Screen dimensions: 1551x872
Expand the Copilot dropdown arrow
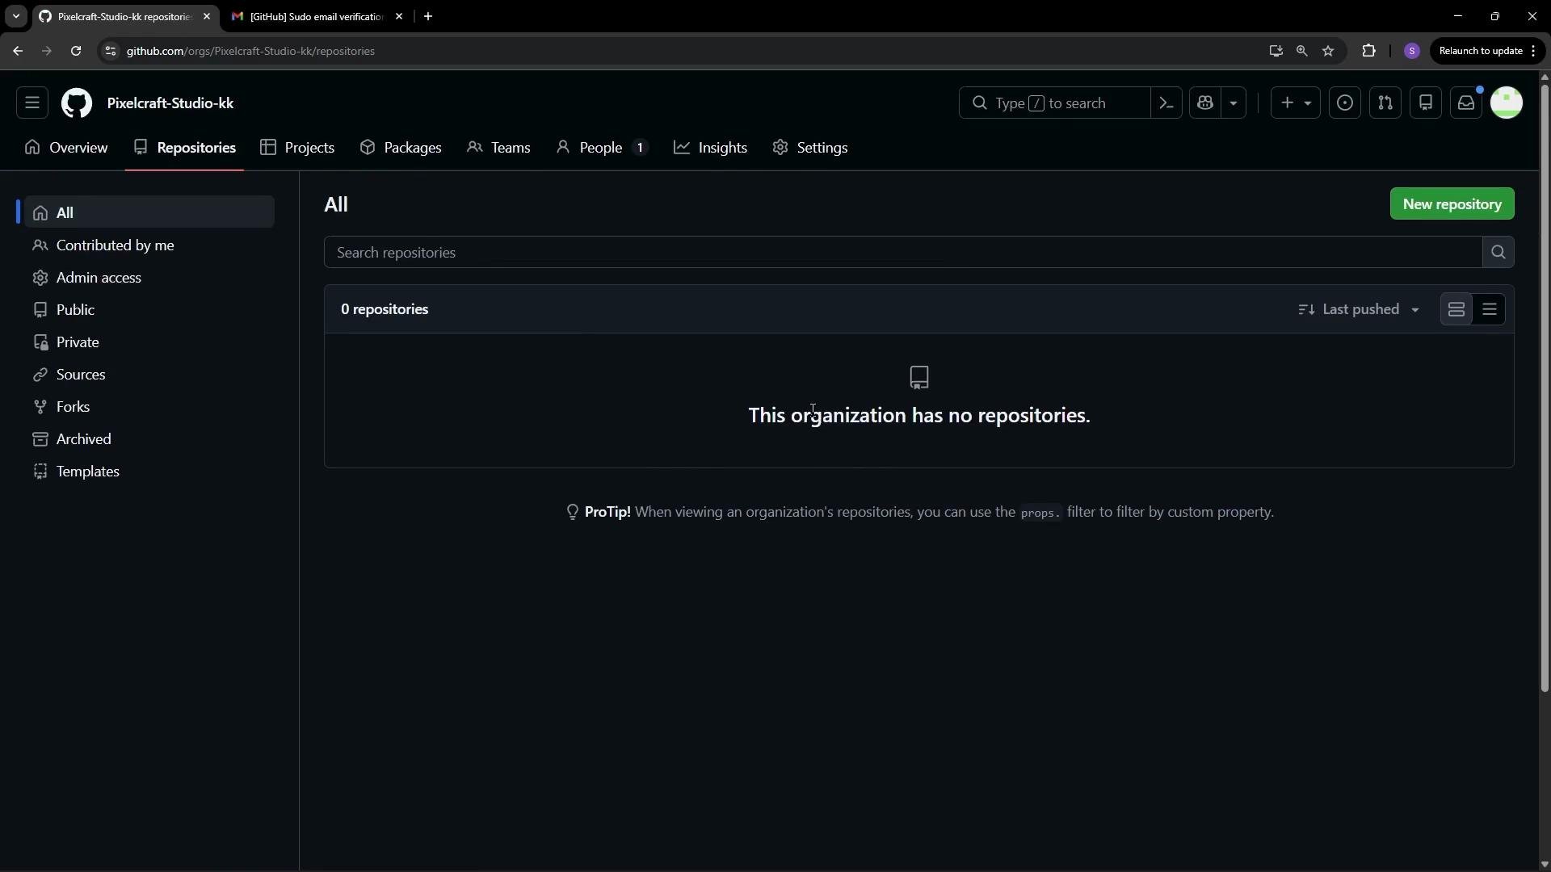(x=1234, y=103)
